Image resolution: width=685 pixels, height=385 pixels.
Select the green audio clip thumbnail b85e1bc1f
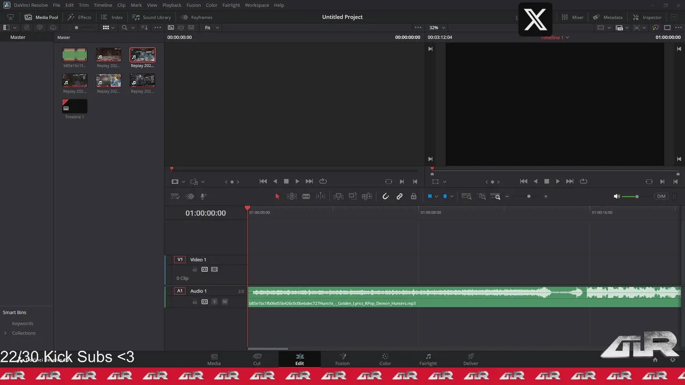point(75,55)
